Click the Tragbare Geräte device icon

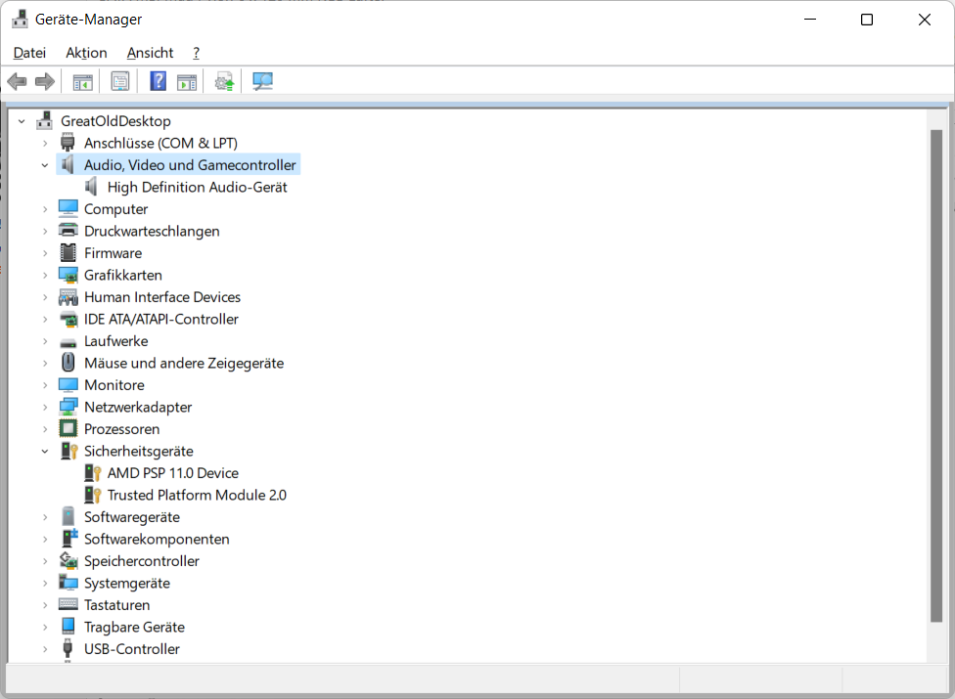click(68, 626)
